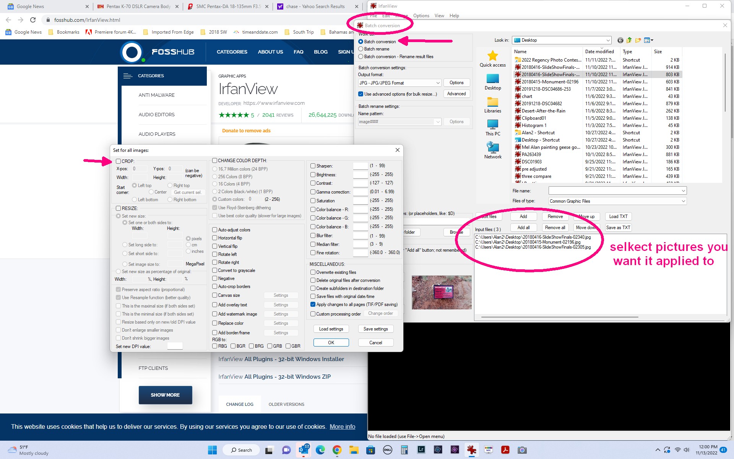
Task: Check Add overlay text option
Action: (x=215, y=305)
